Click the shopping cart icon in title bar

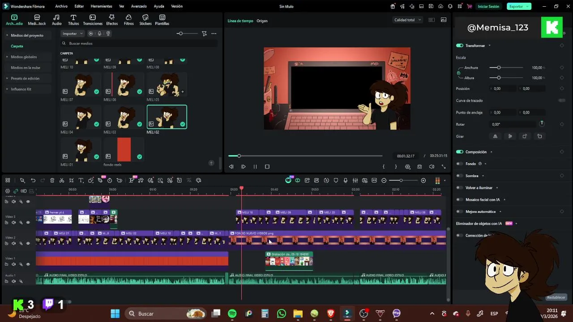[x=469, y=6]
